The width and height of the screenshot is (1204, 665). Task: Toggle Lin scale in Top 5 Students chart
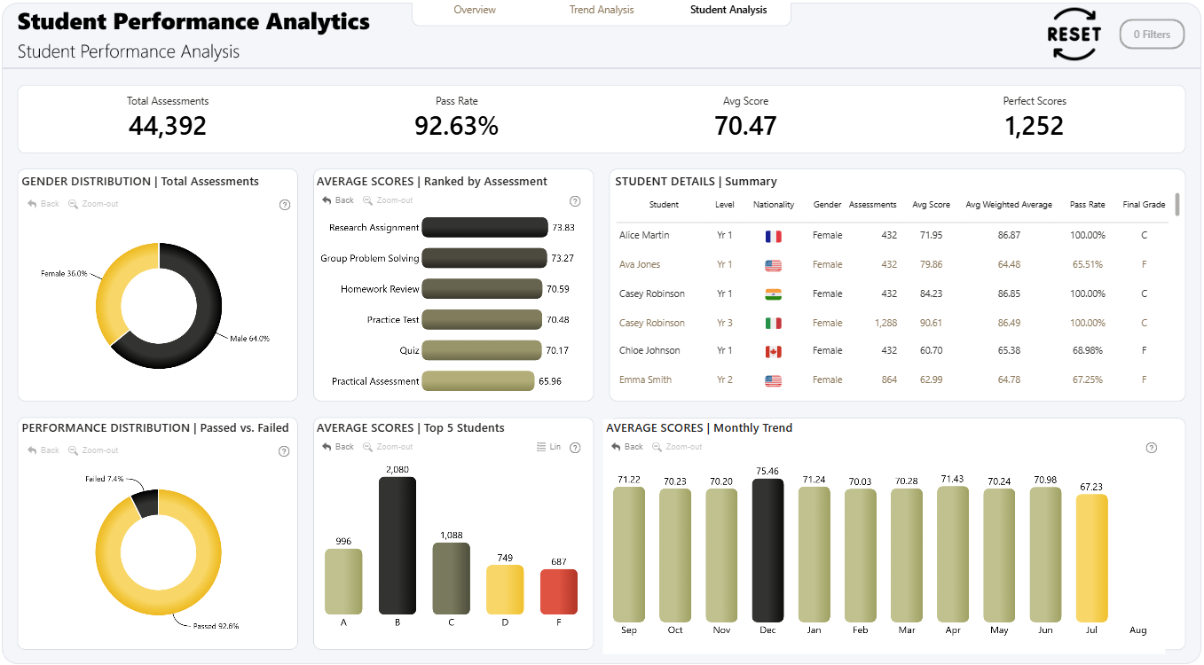coord(548,447)
